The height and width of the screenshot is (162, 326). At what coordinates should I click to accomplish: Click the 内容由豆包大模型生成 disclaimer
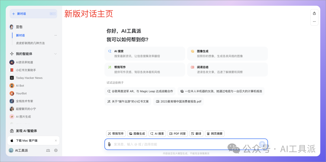(x=186, y=154)
